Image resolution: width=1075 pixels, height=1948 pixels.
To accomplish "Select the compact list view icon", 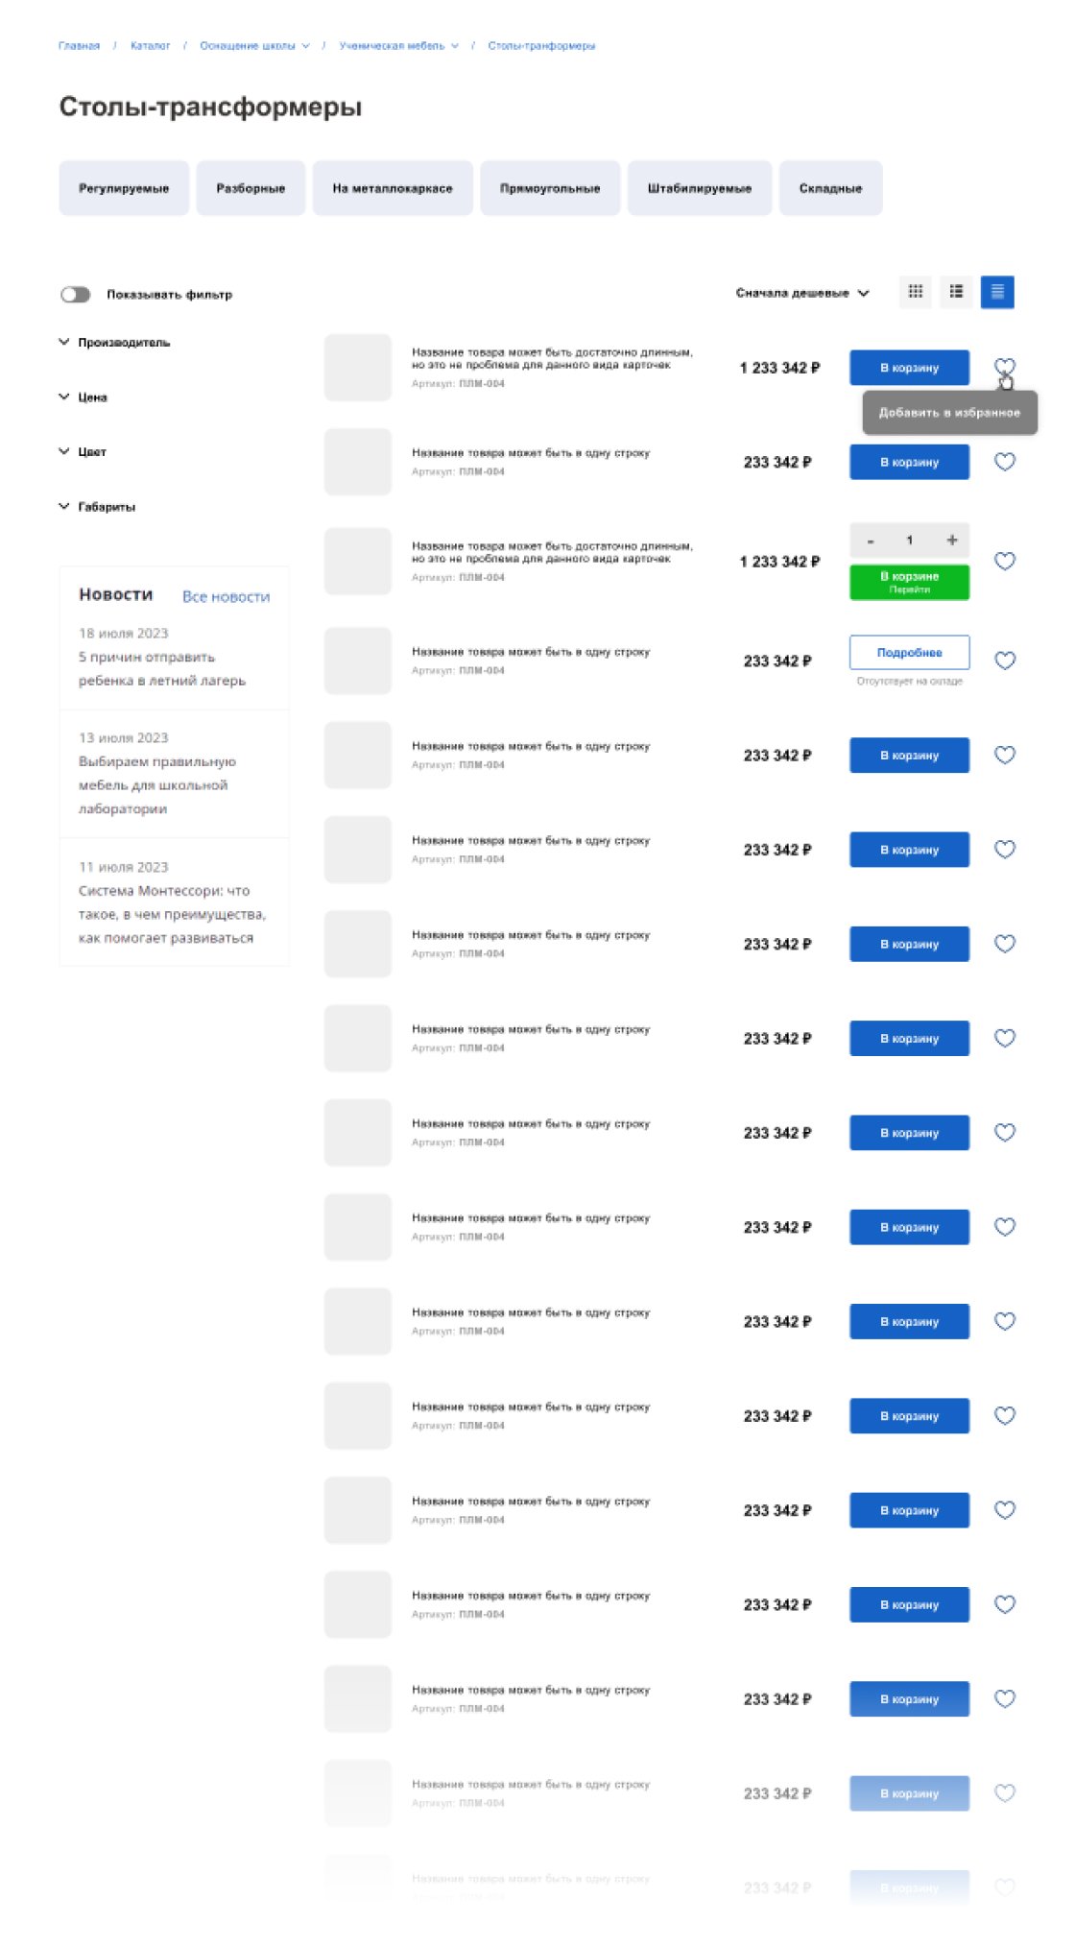I will coord(997,292).
